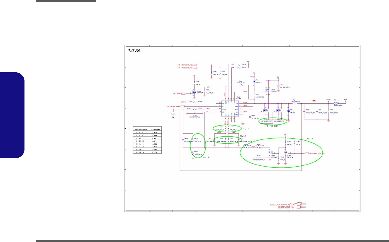The image size is (389, 242).
Task: Select the PQ17 IRF8714 MOSFET symbol
Action: (267, 90)
